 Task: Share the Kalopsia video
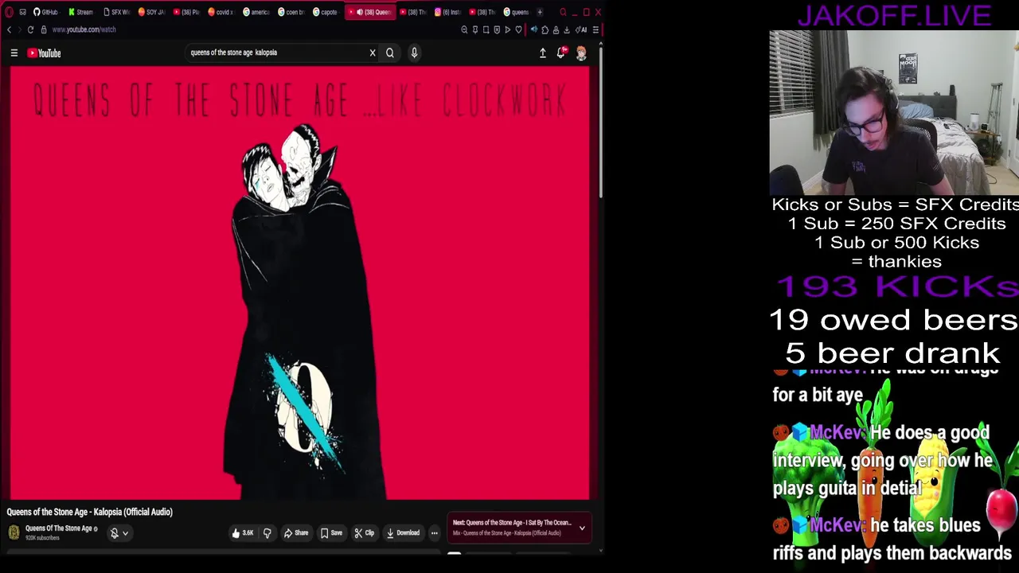[x=296, y=533]
